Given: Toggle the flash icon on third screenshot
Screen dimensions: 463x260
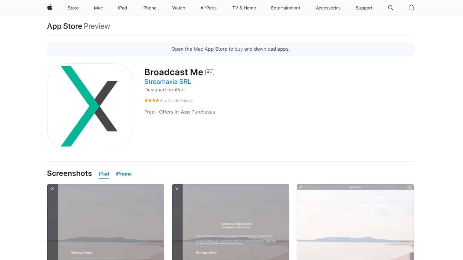Looking at the screenshot, I should point(301,187).
